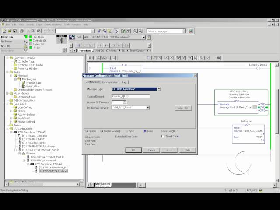The image size is (280, 210).
Task: Click the Zoom In magnifier icon
Action: (135, 31)
